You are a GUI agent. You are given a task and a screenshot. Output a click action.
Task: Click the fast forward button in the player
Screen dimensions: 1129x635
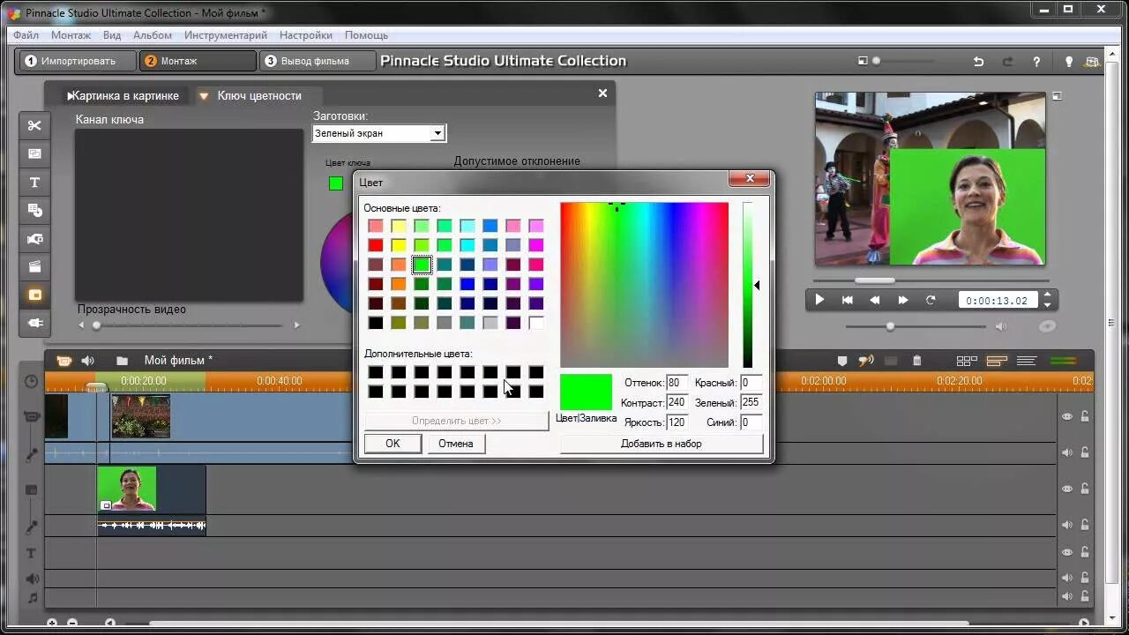coord(903,300)
